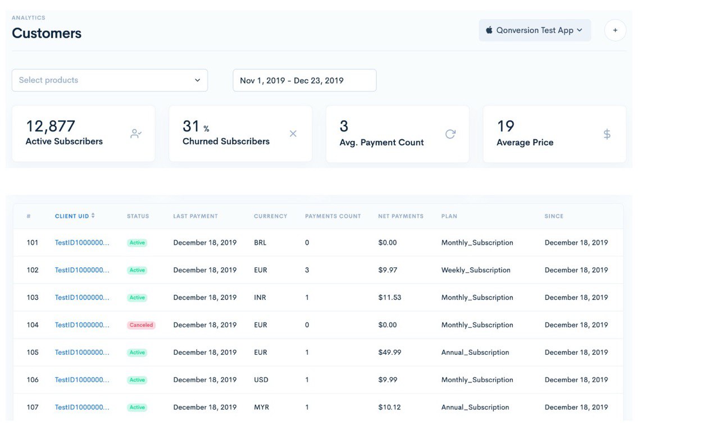Click the ANALYTICS section label
This screenshot has height=429, width=719.
point(28,17)
